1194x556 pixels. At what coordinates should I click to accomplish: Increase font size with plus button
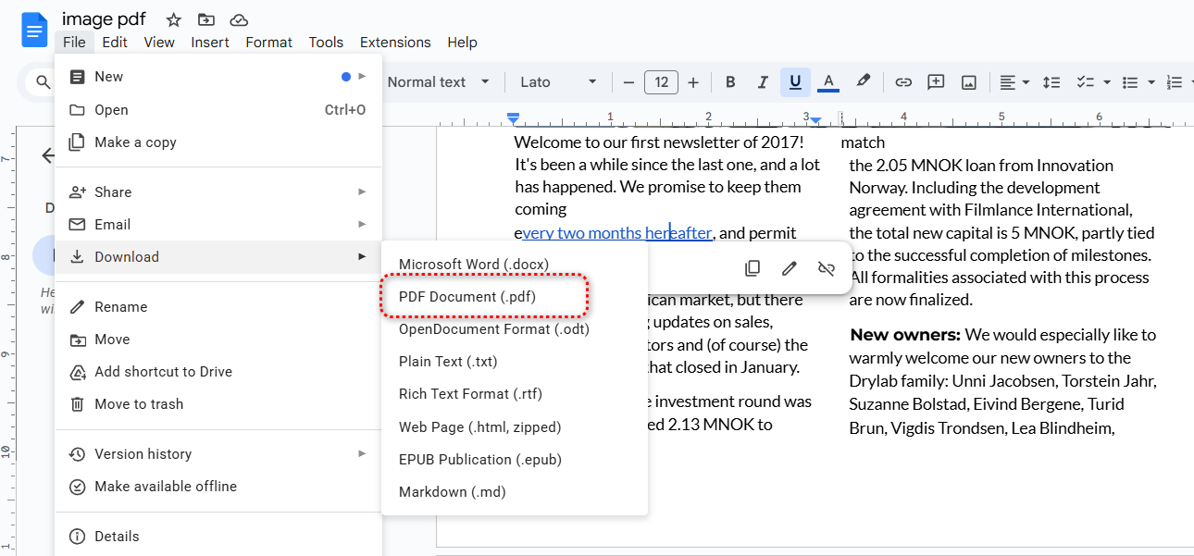pyautogui.click(x=693, y=82)
